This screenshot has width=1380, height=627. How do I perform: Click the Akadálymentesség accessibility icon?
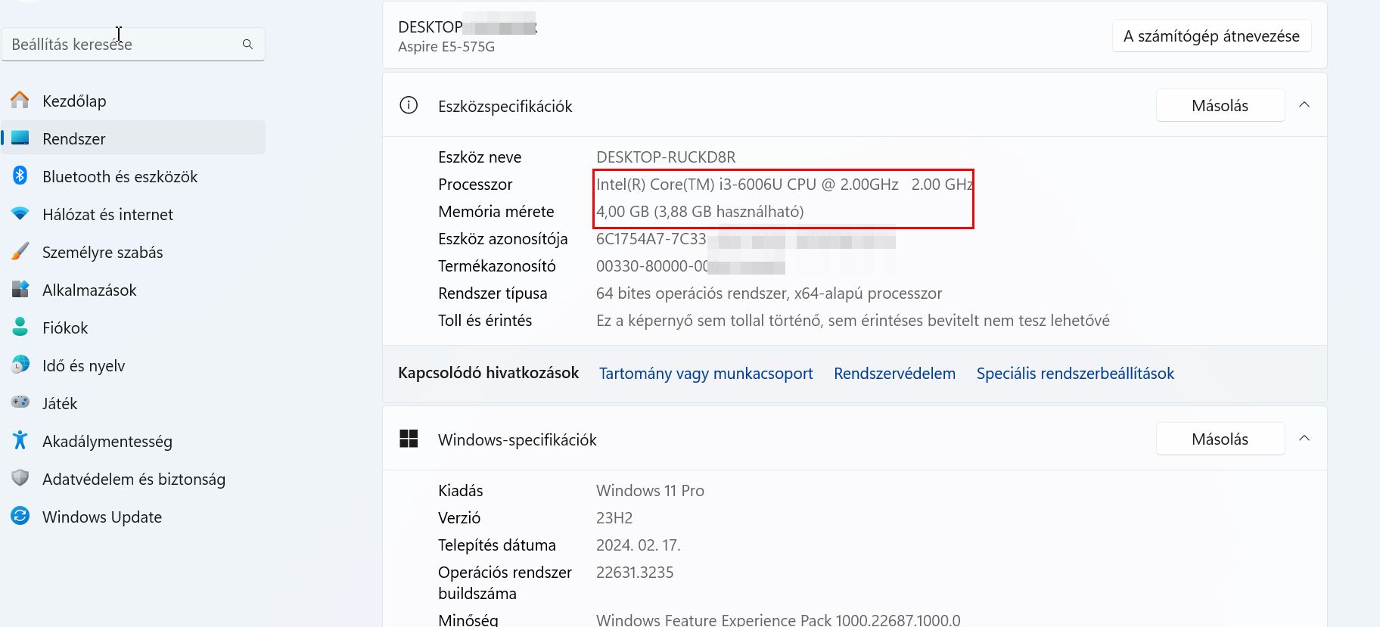tap(20, 440)
